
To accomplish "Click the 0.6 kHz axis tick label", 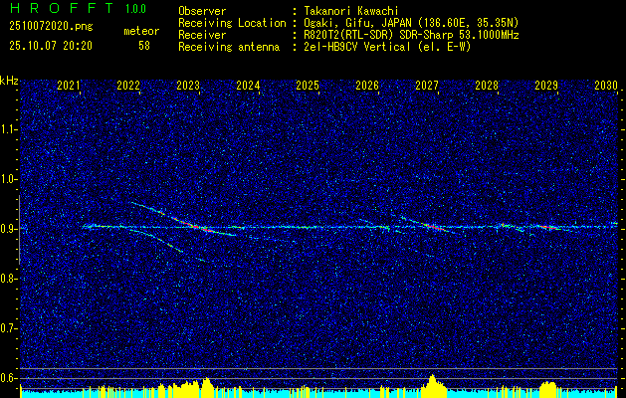I will 9,378.
